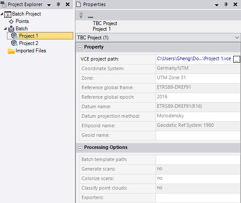Screen dimensions: 241x203
Task: Pin the Project Explorer panel
Action: pos(58,4)
